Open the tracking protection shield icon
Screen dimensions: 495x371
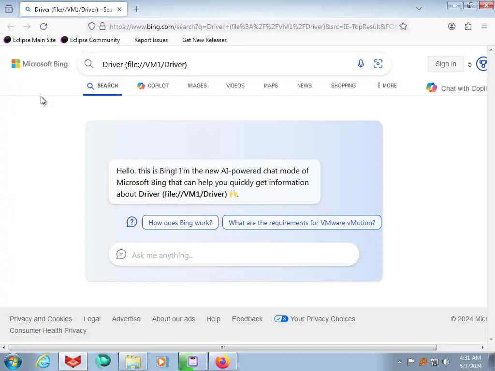(x=91, y=26)
